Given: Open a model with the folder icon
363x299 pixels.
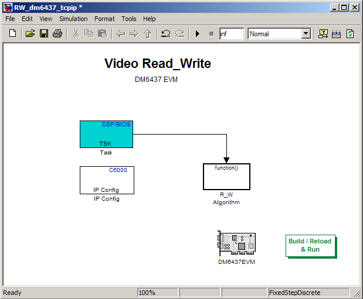Looking at the screenshot, I should coord(30,33).
